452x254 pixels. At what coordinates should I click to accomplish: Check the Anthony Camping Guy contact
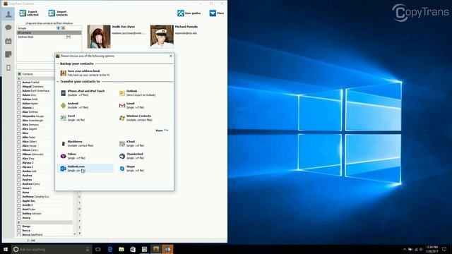click(x=19, y=197)
